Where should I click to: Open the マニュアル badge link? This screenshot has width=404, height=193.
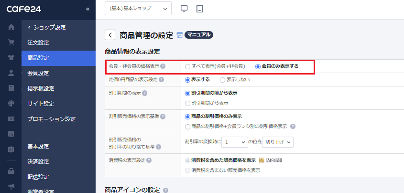(198, 35)
